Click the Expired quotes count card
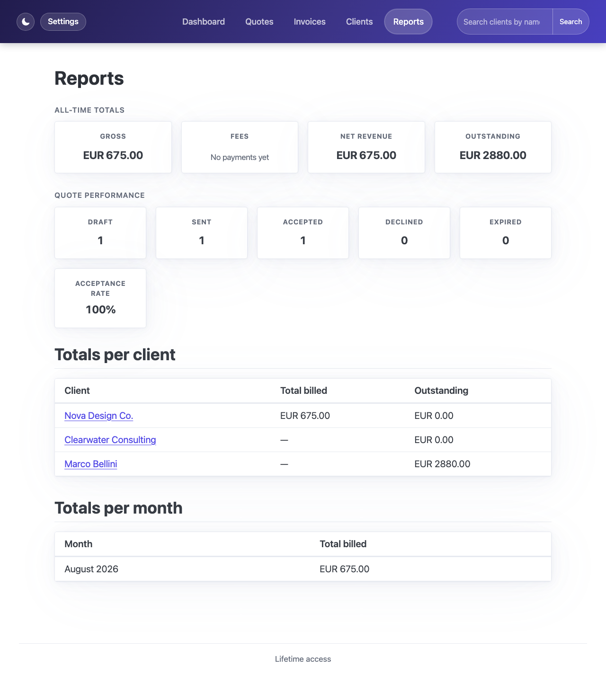606x675 pixels. [x=506, y=233]
